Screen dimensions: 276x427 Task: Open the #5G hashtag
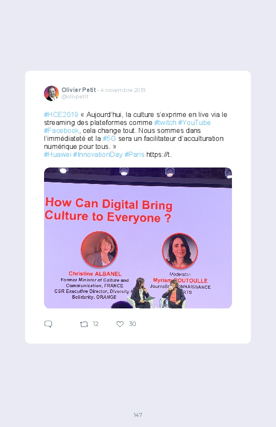click(109, 138)
